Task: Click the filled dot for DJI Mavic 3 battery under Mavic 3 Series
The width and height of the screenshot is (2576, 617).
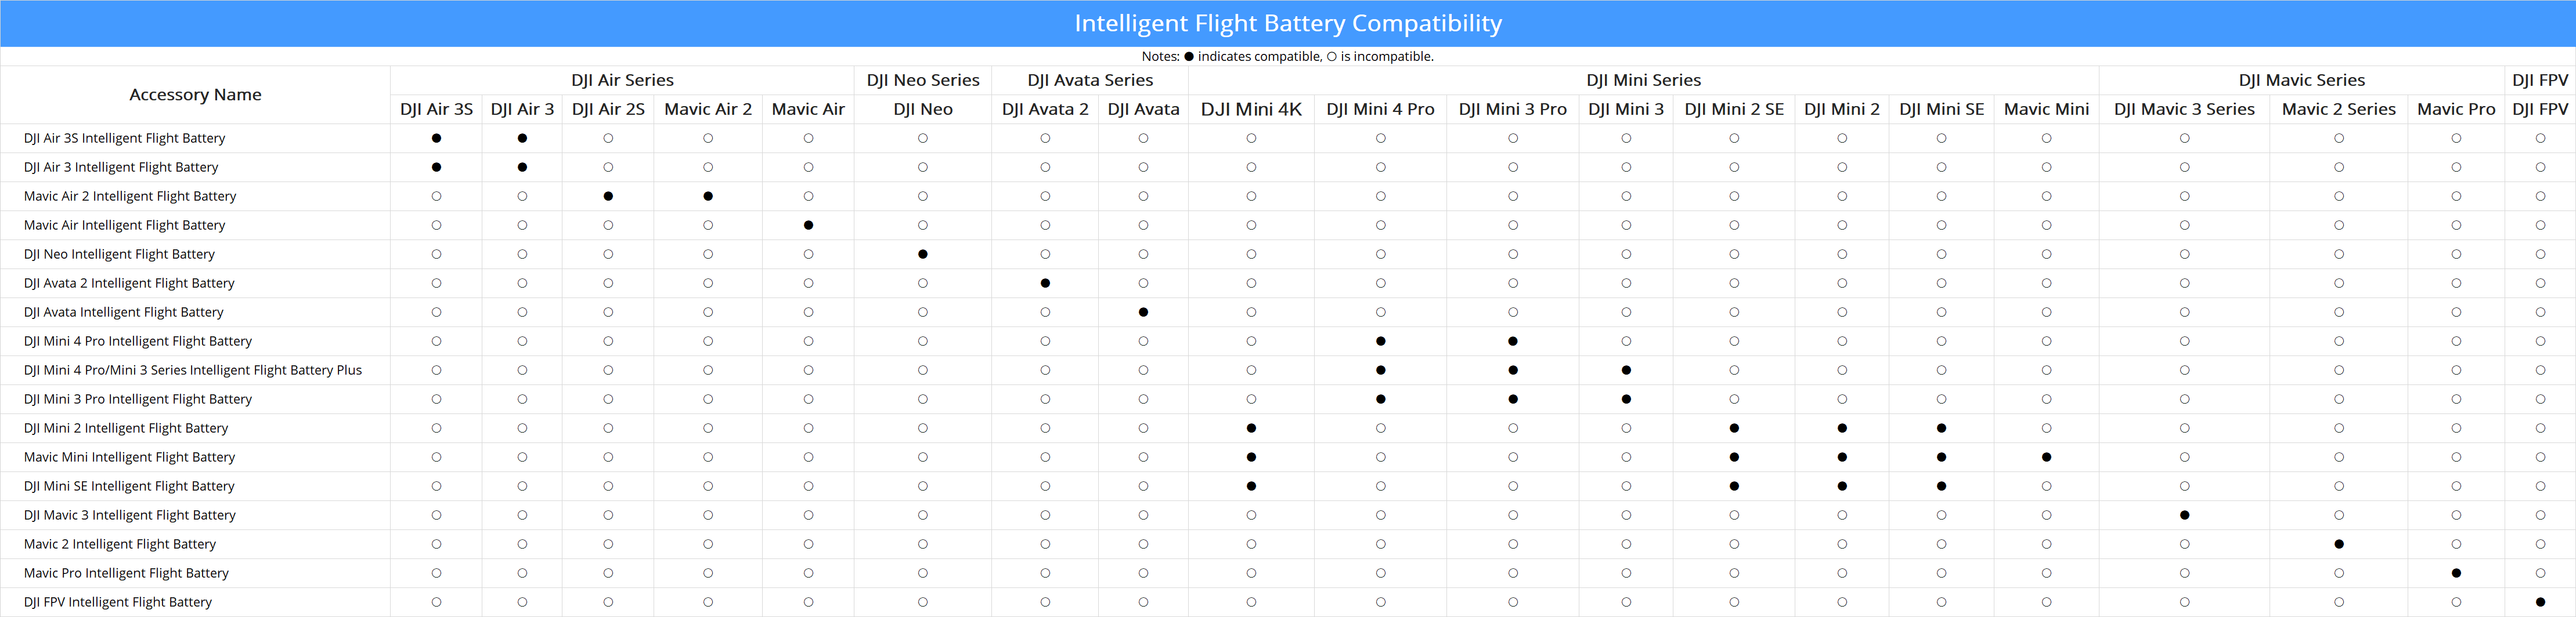Action: (2184, 515)
